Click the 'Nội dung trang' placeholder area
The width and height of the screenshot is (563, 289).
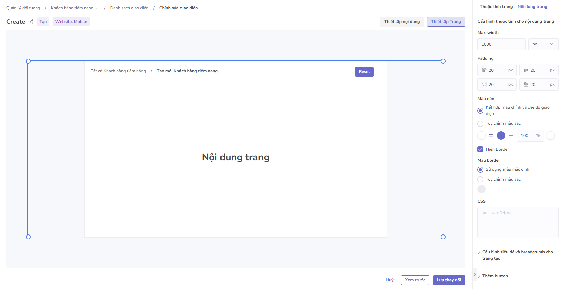236,157
